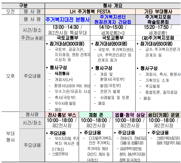
Task: Click '주거복지센터 현장관계자 간담회' title
Action: pos(113,19)
